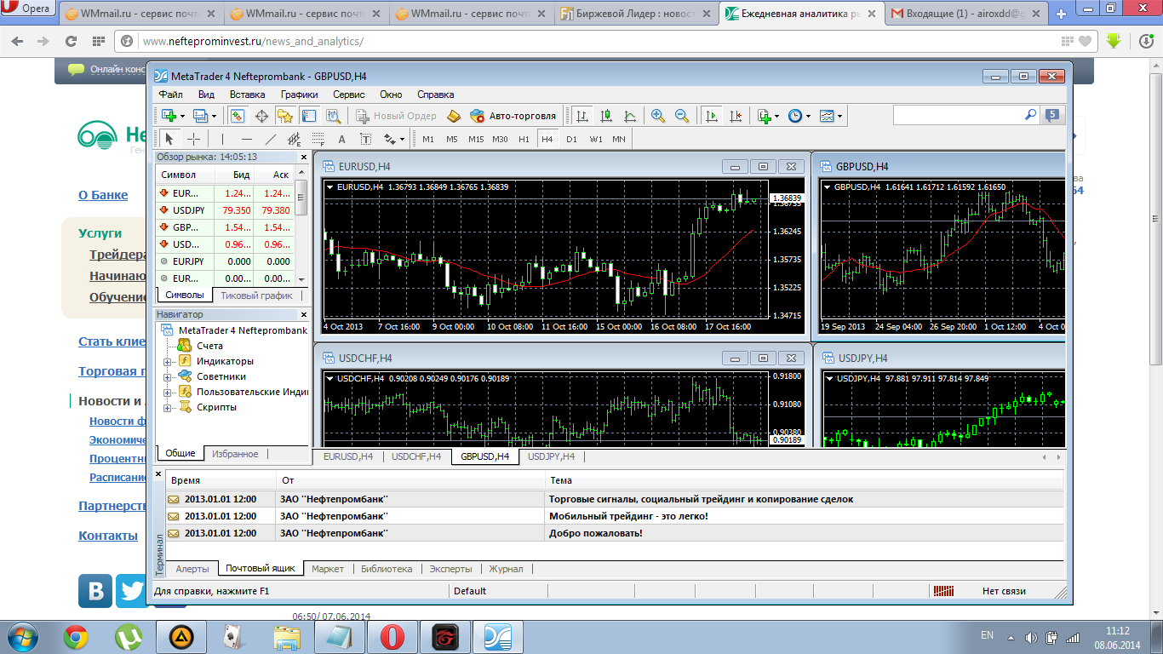The height and width of the screenshot is (654, 1163).
Task: Expand the Советники tree node
Action: pos(167,377)
